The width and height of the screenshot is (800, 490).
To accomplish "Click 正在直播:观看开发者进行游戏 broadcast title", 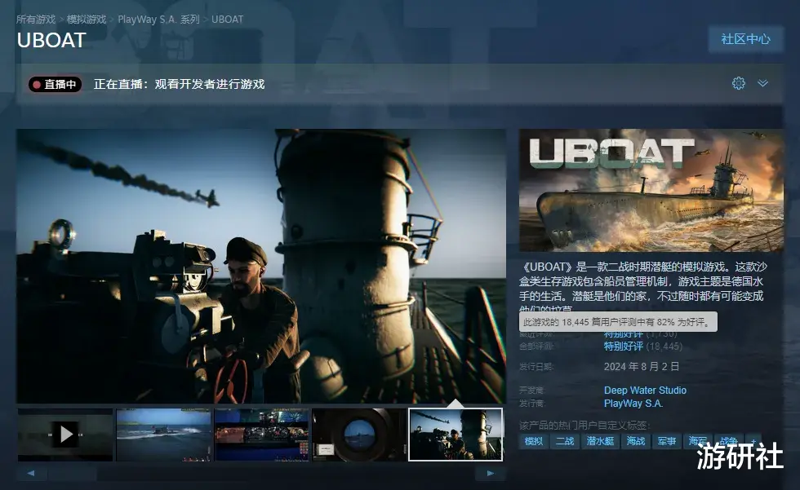I will click(179, 84).
